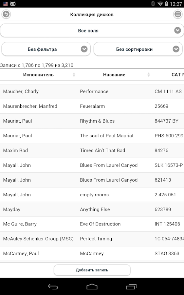184x295 pixels.
Task: Tap the back arrow icon in header
Action: (x=6, y=14)
